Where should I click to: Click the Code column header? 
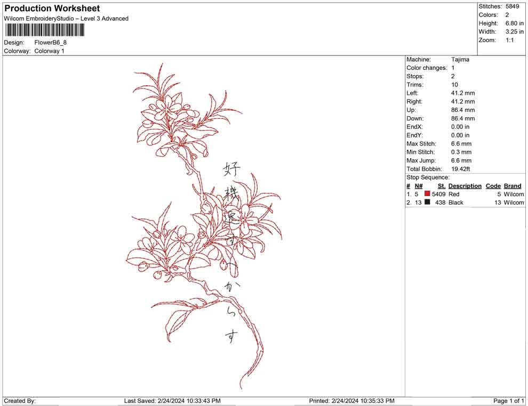[x=493, y=186]
